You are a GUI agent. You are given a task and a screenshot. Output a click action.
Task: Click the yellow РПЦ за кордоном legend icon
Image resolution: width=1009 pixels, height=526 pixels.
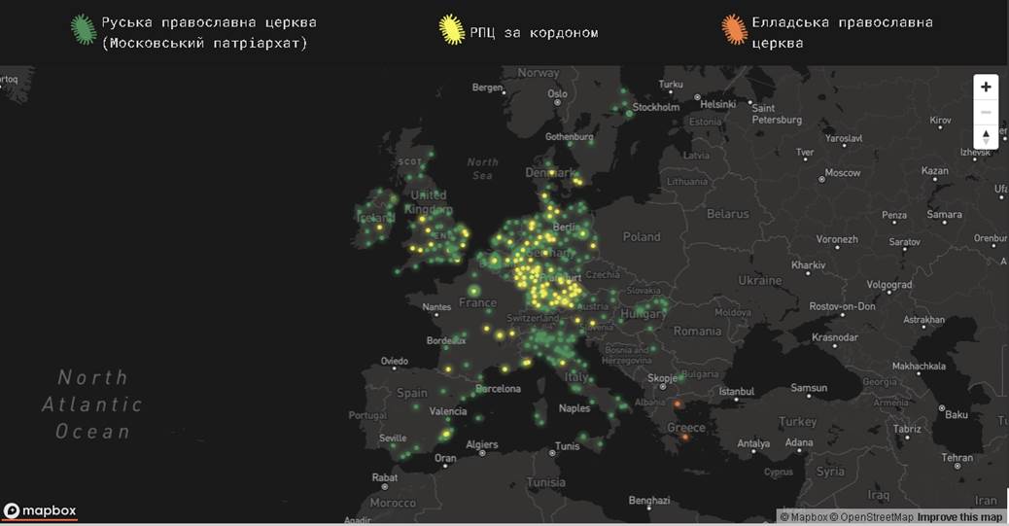click(451, 30)
